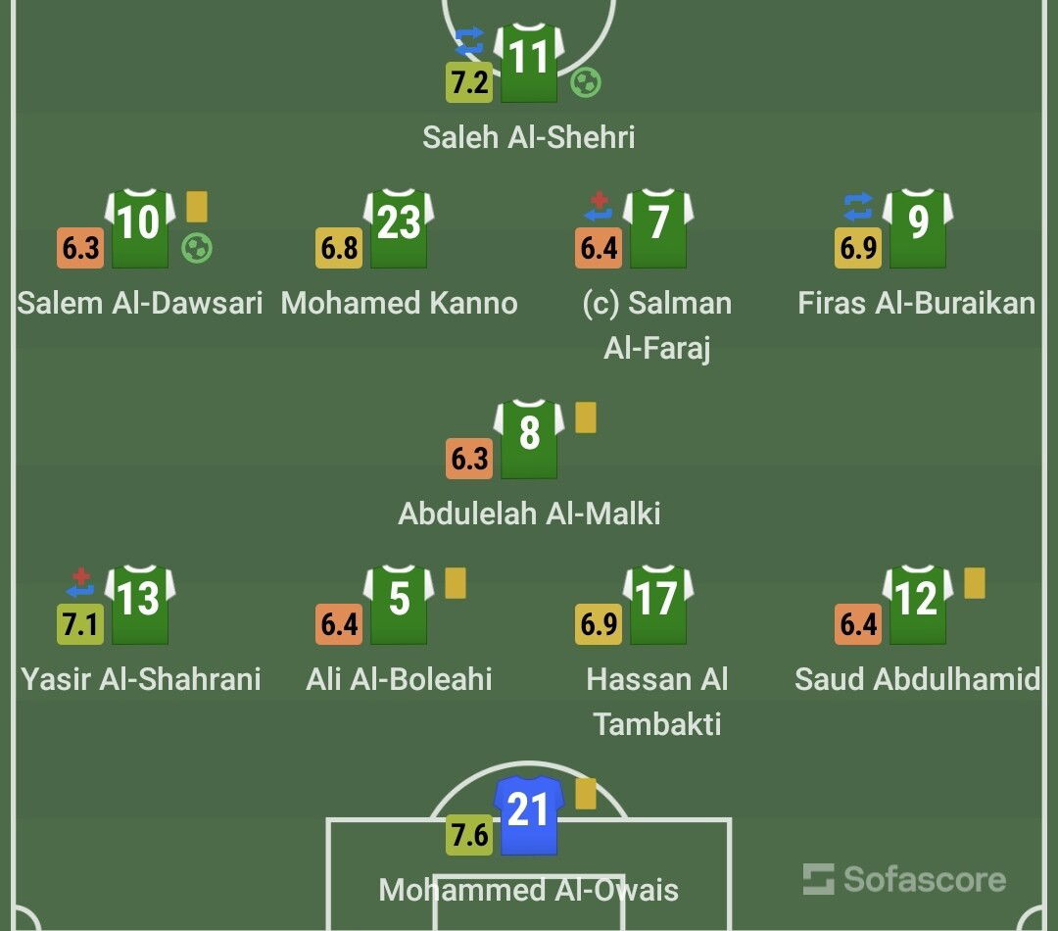Select Mohamed Kanno player name

coord(400,303)
